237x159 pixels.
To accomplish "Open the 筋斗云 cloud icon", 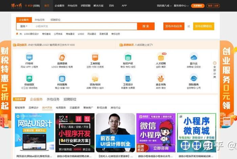I will coord(194,57).
